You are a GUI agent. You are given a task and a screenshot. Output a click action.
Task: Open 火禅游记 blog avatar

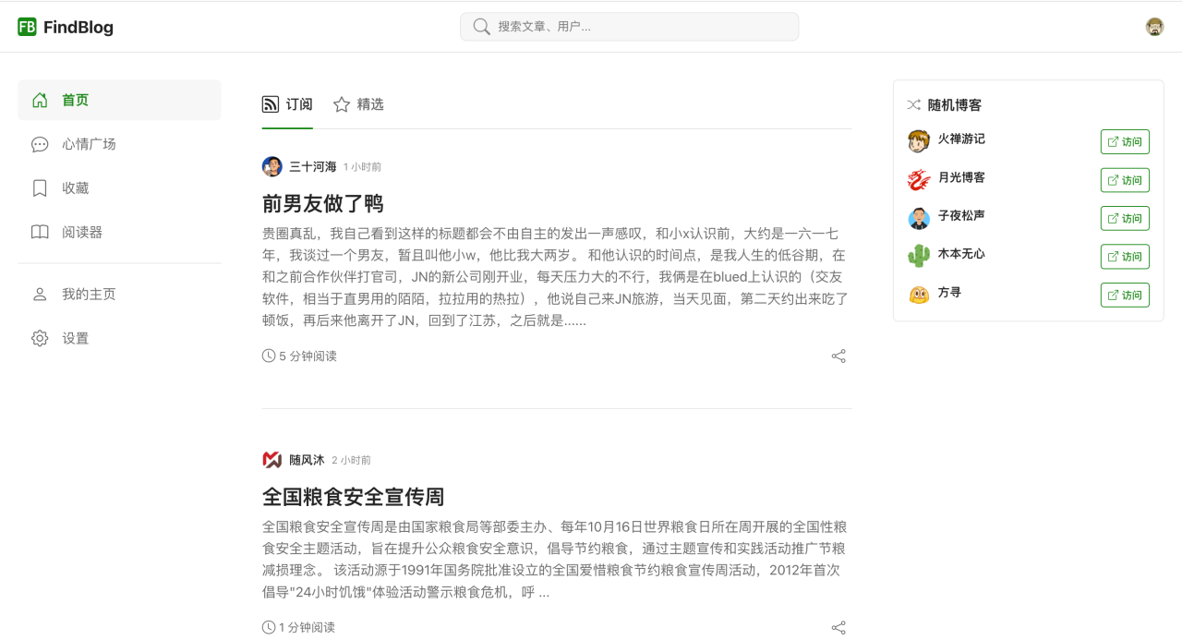(x=918, y=140)
